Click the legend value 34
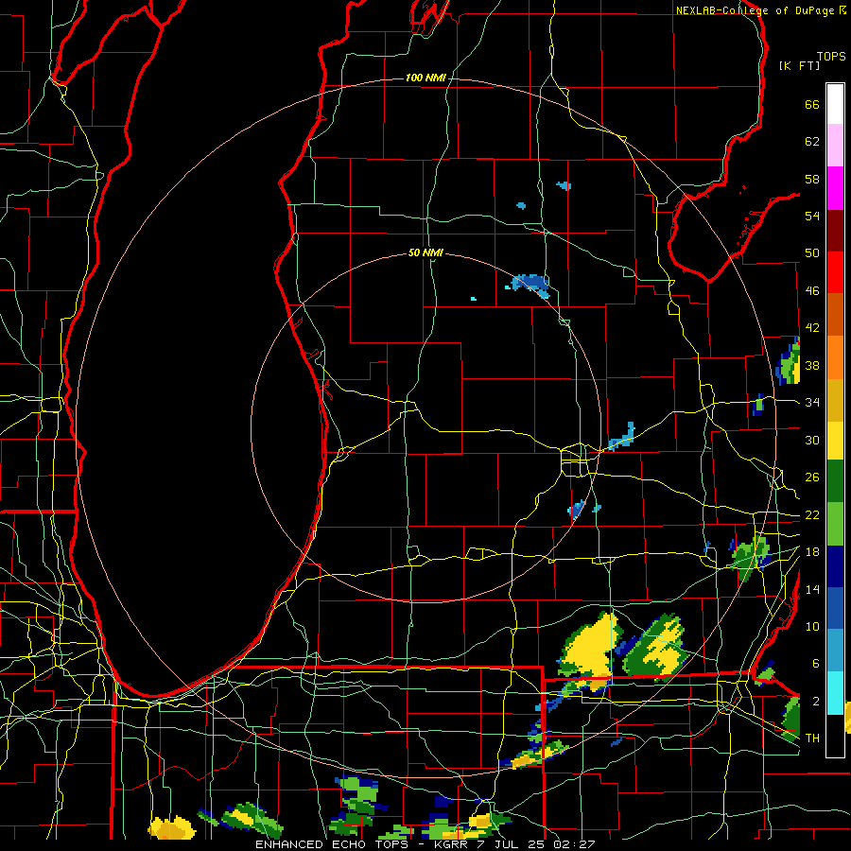The image size is (851, 851). coord(812,402)
